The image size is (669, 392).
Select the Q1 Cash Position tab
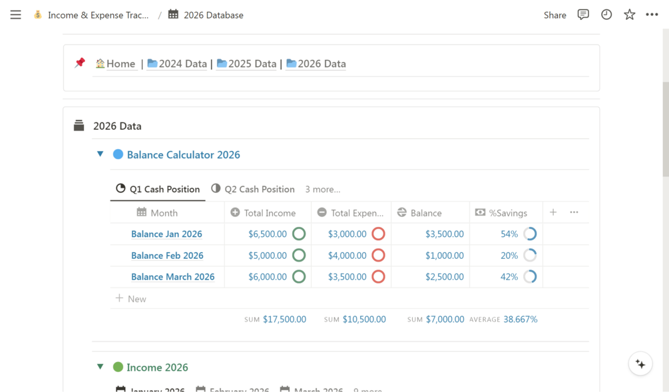pyautogui.click(x=158, y=189)
